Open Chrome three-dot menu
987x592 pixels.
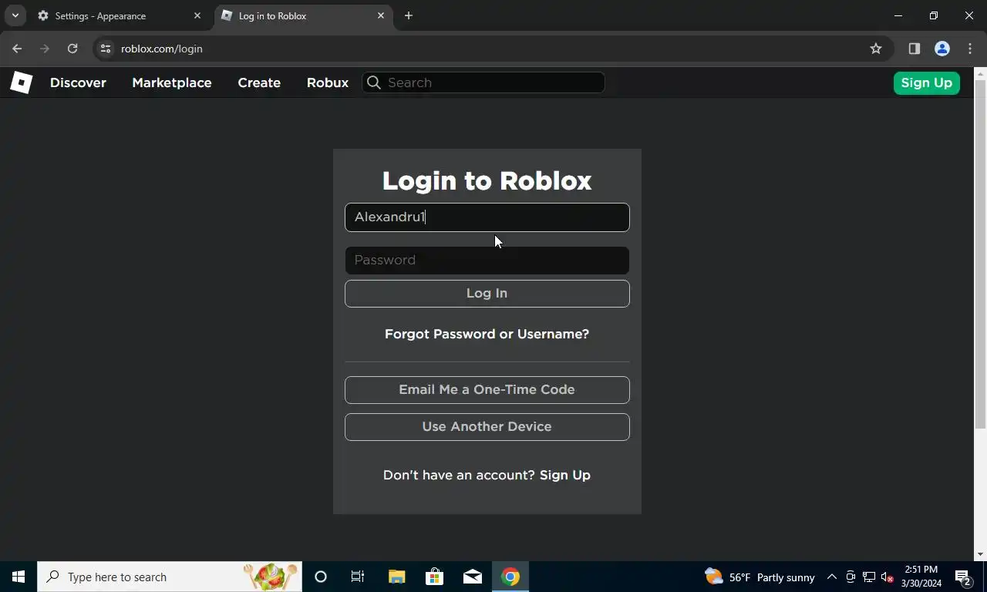[x=970, y=49]
